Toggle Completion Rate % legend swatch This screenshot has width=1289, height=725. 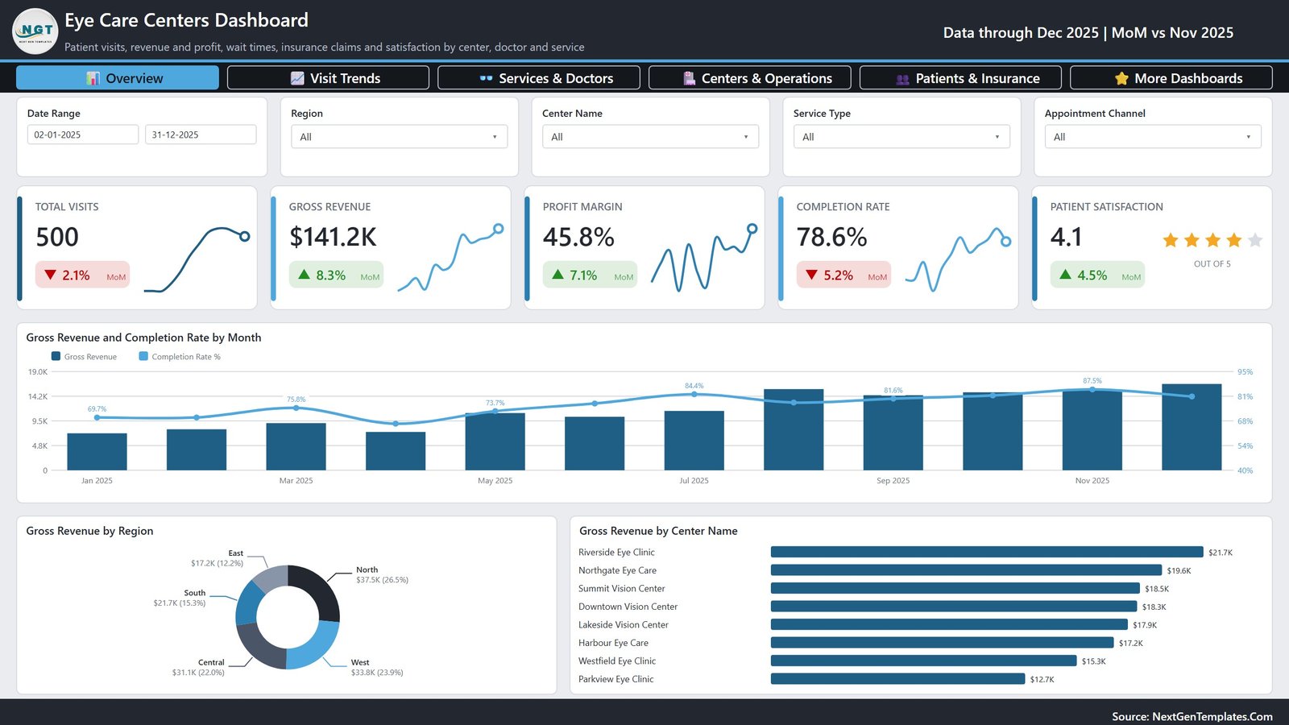click(x=143, y=356)
